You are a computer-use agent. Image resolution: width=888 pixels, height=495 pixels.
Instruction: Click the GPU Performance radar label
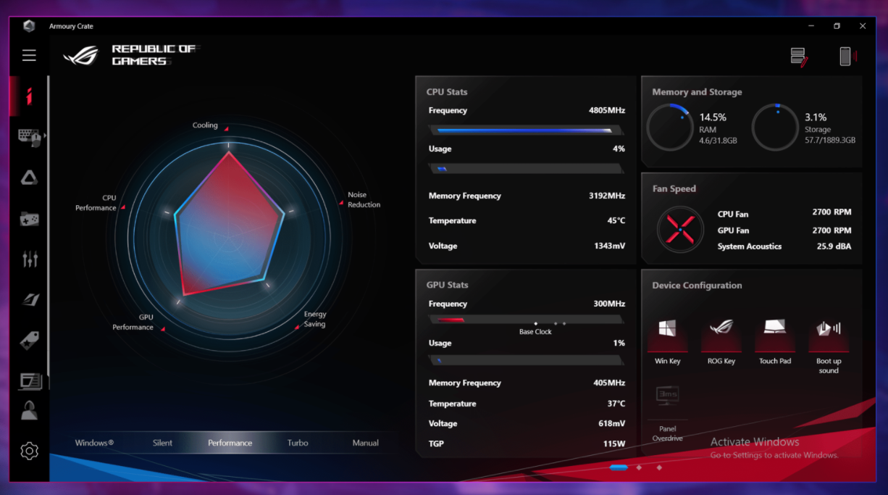pos(133,322)
